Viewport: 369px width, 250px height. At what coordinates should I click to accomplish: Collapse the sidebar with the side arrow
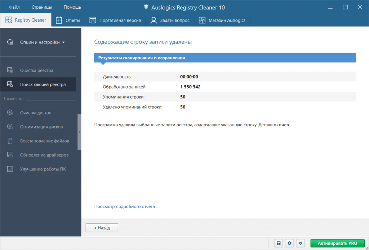(80, 132)
